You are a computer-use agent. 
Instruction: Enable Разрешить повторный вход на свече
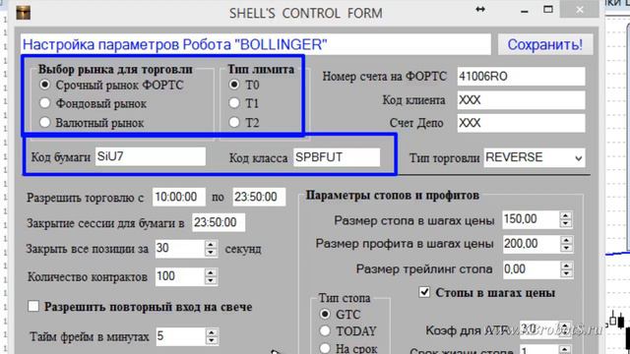click(x=33, y=306)
